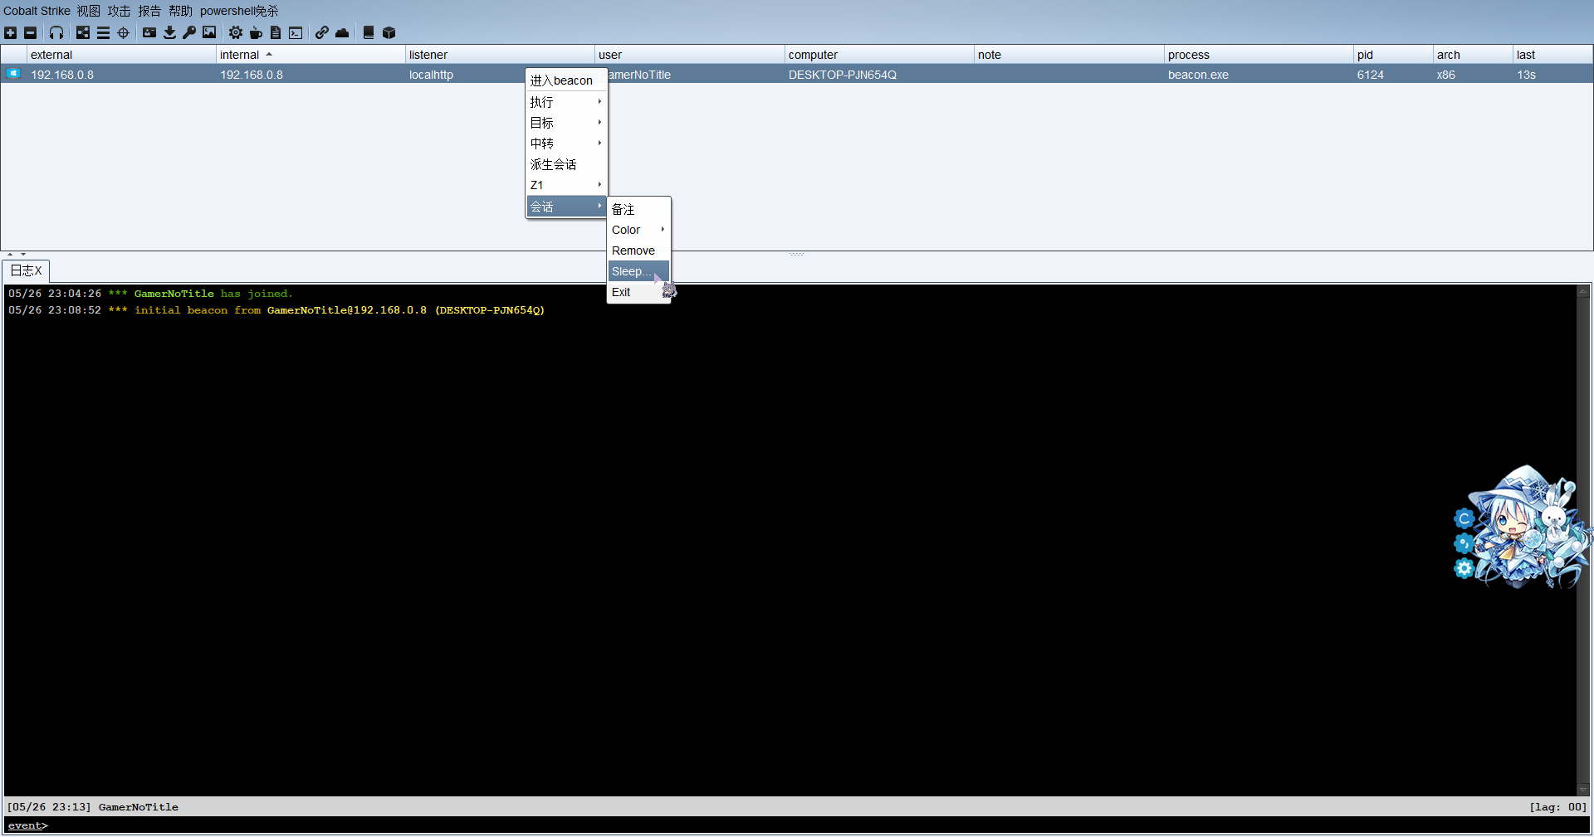Image resolution: width=1594 pixels, height=837 pixels.
Task: Click the coffee cup Java applet icon
Action: (256, 33)
